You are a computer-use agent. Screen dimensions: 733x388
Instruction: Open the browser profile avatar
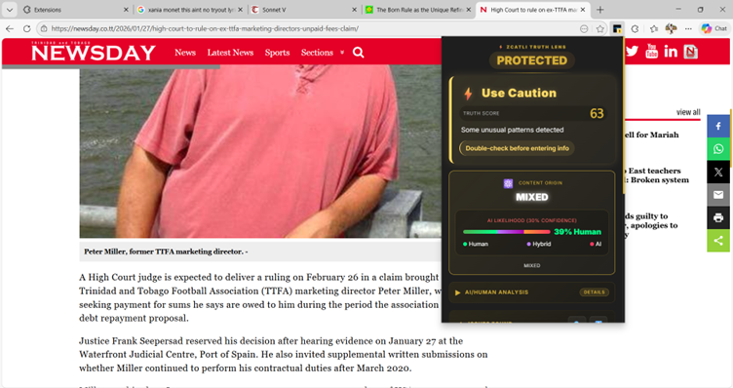672,28
